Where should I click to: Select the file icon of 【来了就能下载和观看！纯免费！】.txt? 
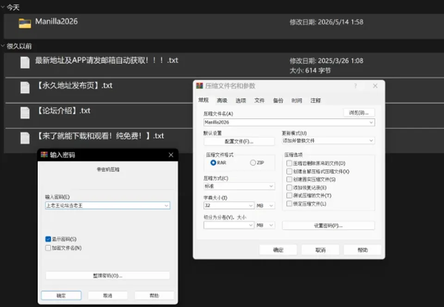(x=25, y=138)
